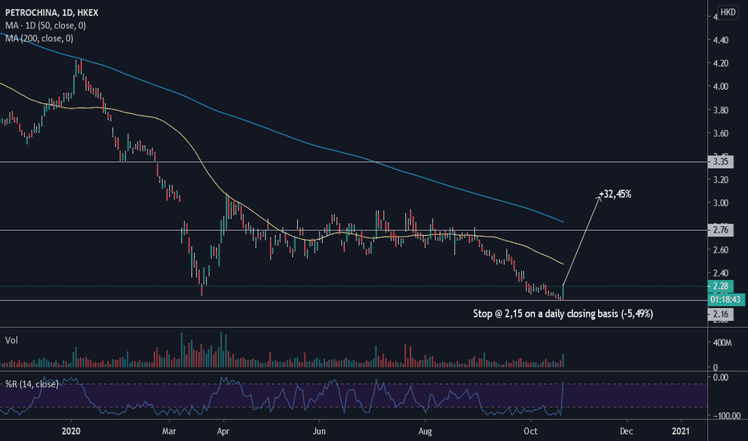Click the 2.28 current price label
This screenshot has height=441, width=748.
point(721,286)
